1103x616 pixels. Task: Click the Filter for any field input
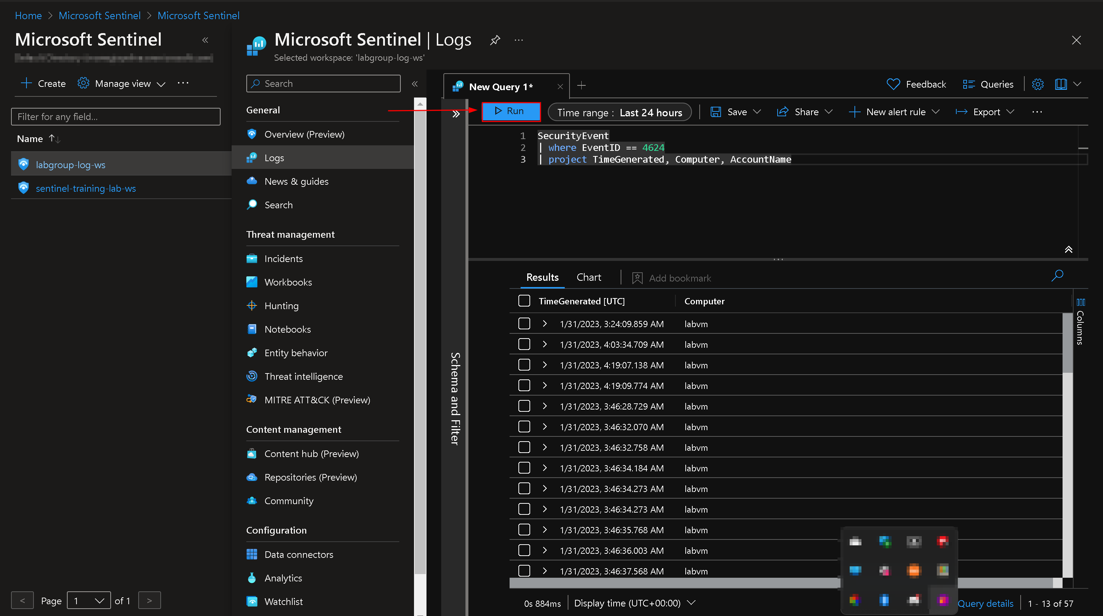click(115, 117)
